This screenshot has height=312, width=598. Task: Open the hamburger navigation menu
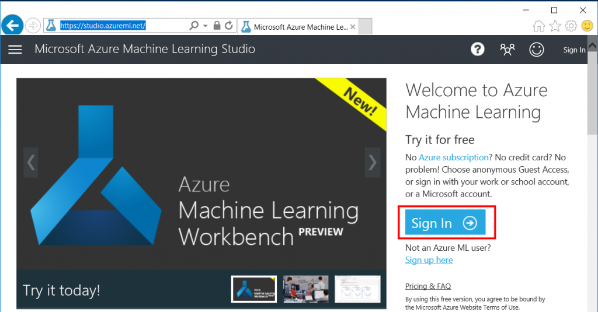pyautogui.click(x=15, y=50)
